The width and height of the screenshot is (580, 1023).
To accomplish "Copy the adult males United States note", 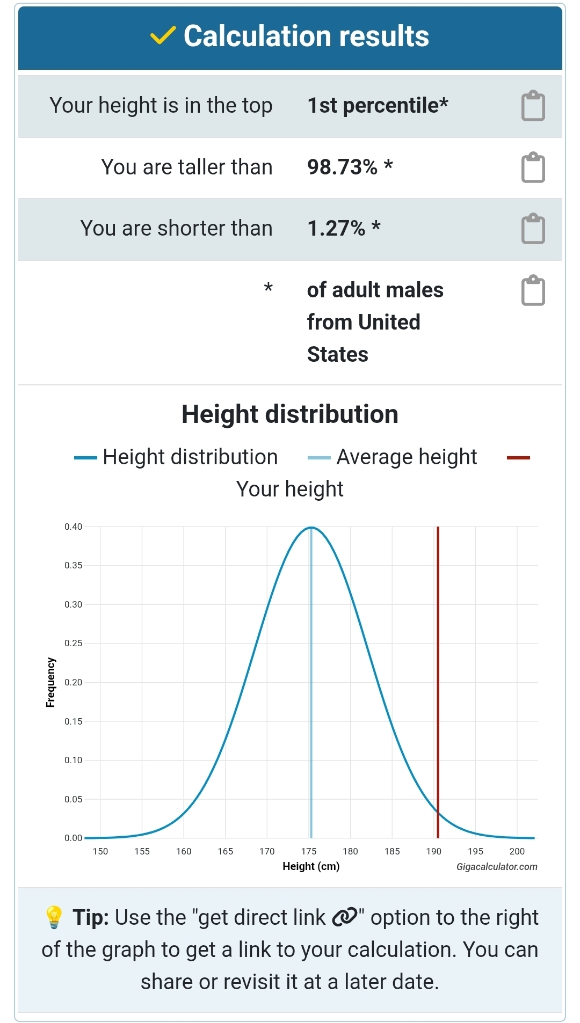I will 533,290.
